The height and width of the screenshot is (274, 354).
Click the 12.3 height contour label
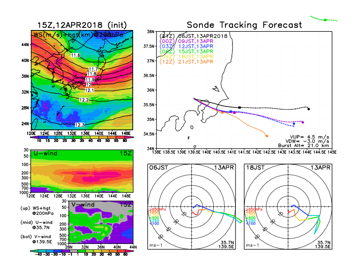point(80,125)
